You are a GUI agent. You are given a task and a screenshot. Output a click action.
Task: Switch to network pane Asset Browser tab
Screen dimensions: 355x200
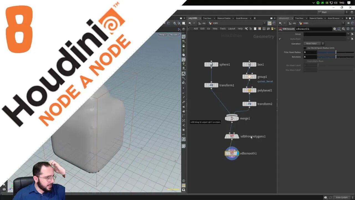tap(242, 18)
